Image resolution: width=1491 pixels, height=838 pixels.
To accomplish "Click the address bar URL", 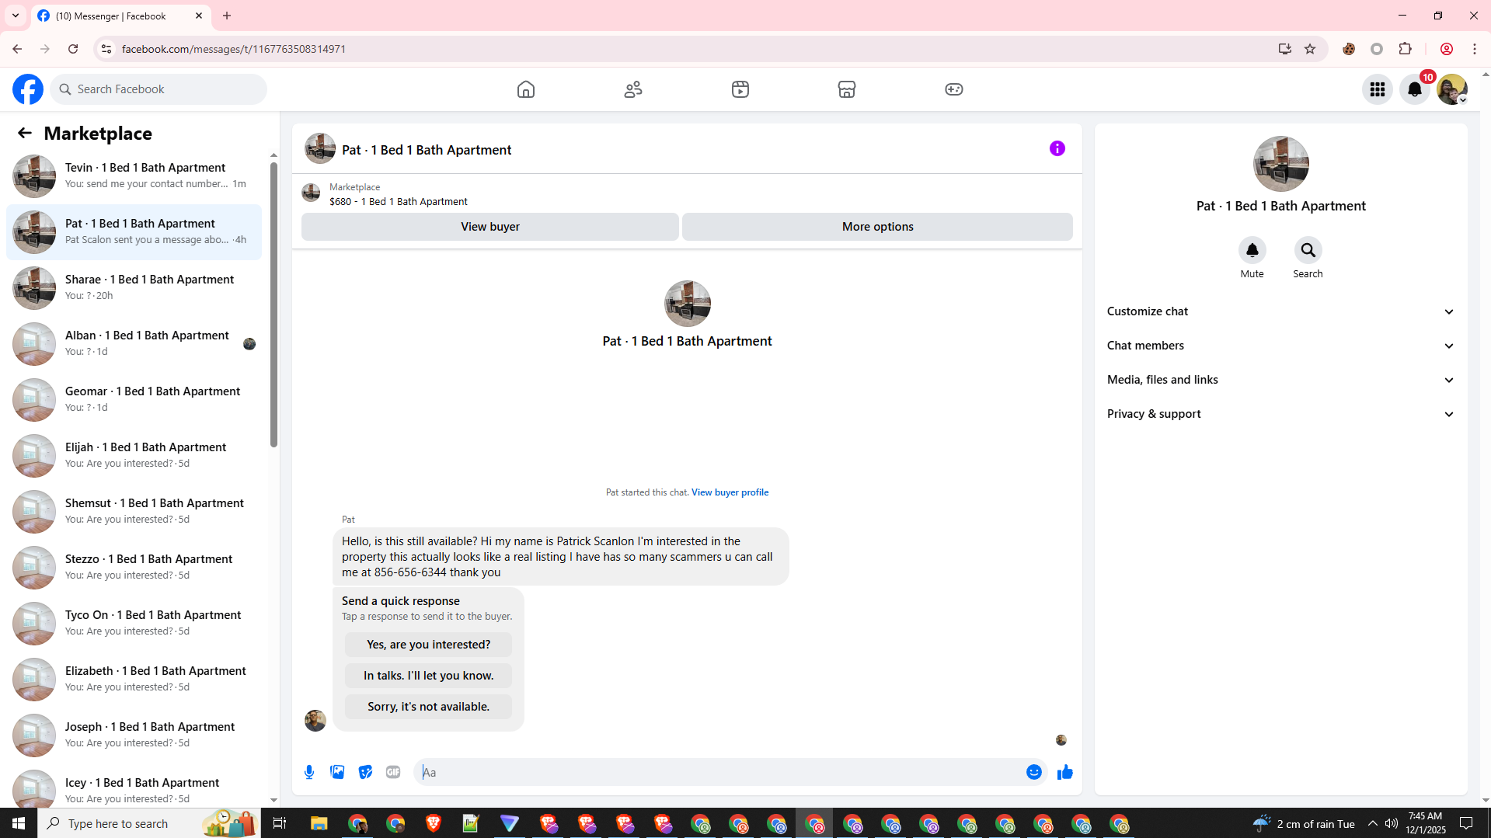I will coord(234,49).
